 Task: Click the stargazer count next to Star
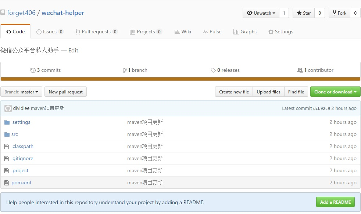[x=319, y=13]
